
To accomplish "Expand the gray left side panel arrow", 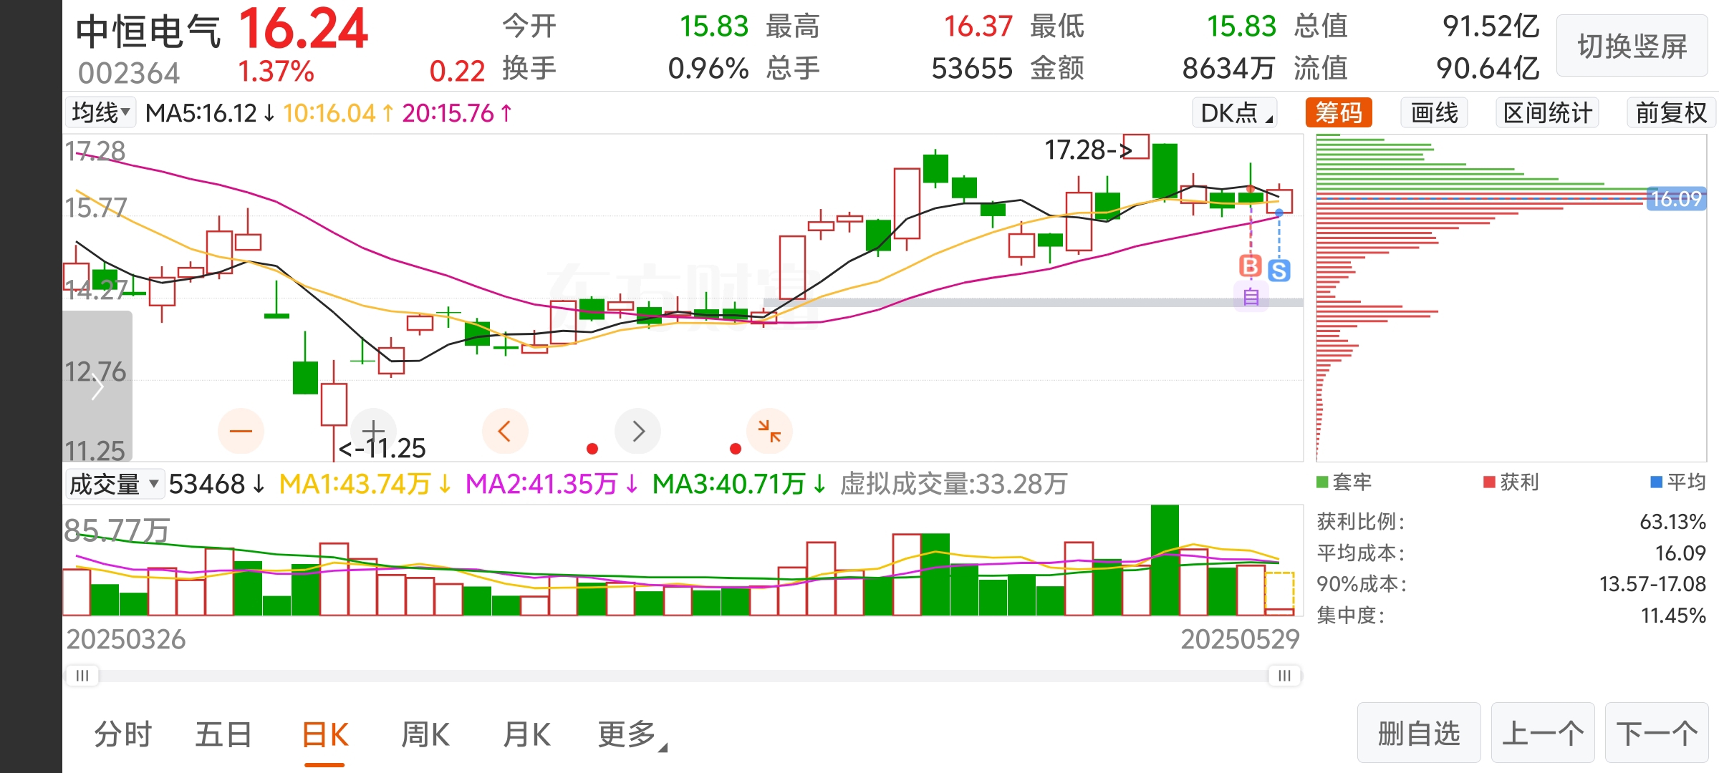I will coord(97,386).
